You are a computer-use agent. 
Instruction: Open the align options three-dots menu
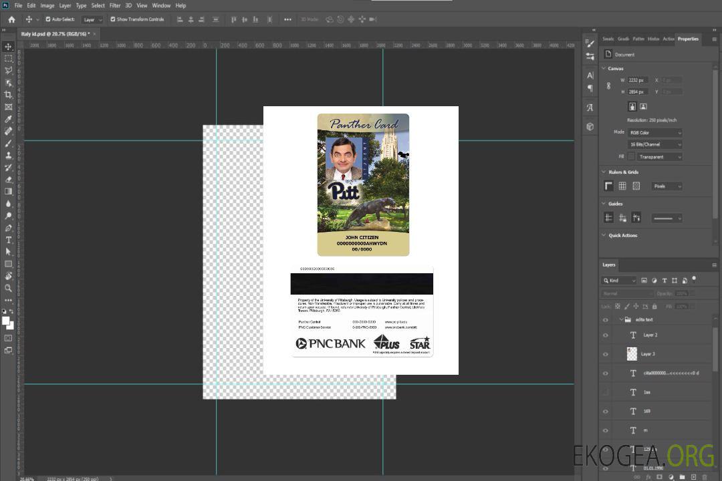click(287, 19)
